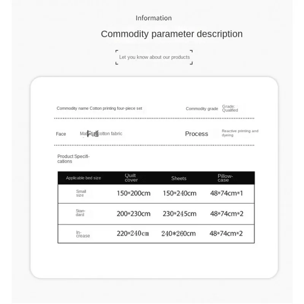Click the 150*200cm quilt cover cell
The image size is (304, 304).
click(133, 193)
